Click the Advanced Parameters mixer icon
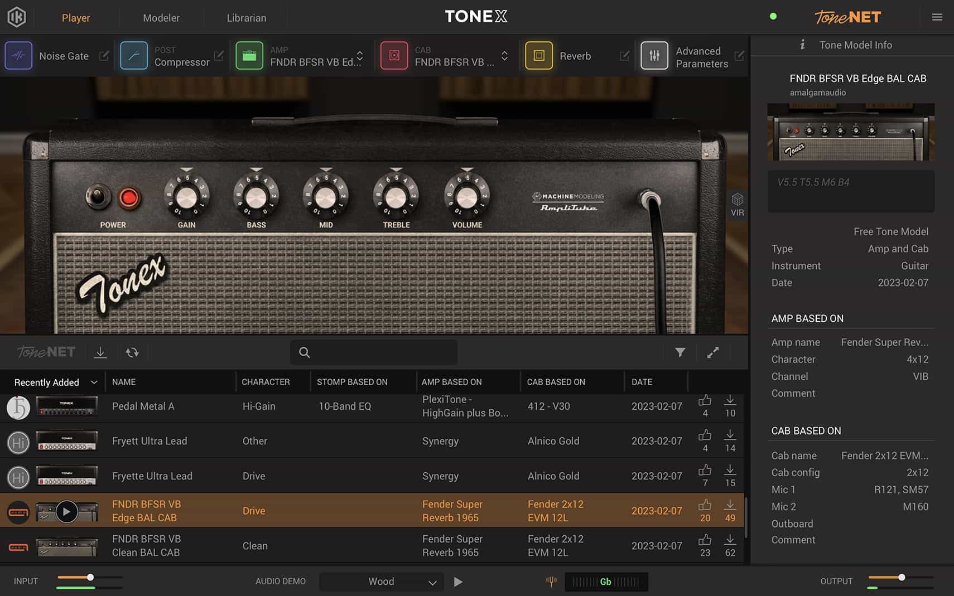 pos(654,56)
